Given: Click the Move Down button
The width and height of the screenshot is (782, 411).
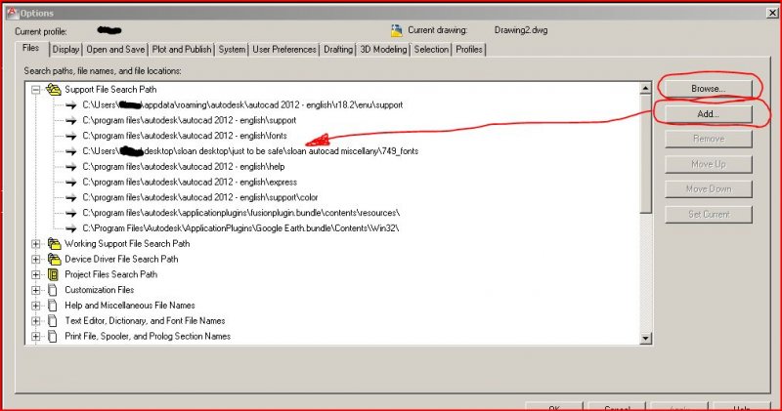Looking at the screenshot, I should click(708, 189).
